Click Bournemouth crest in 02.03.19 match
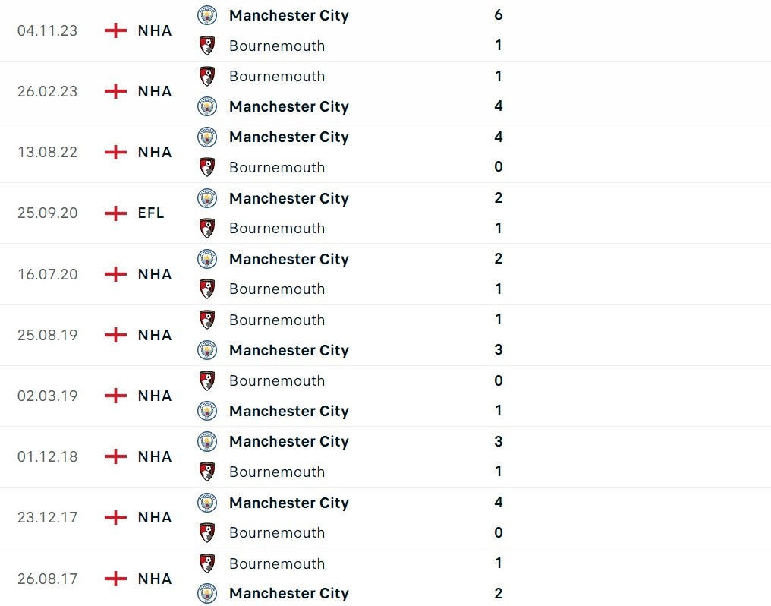Screen dimensions: 771x606 pyautogui.click(x=206, y=380)
